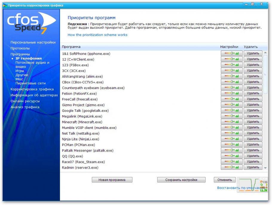The height and width of the screenshot is (205, 272).
Task: Open priority settings for AliWangWang
Action: 232,76
